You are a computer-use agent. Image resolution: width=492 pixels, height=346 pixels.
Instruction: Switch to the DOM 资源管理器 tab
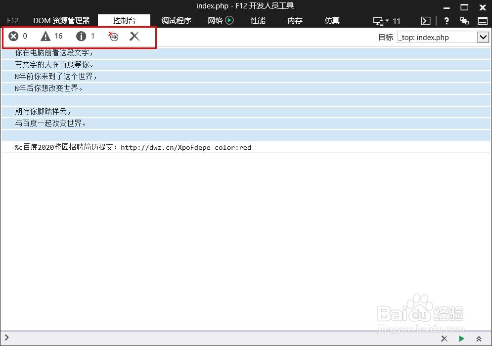[x=61, y=21]
